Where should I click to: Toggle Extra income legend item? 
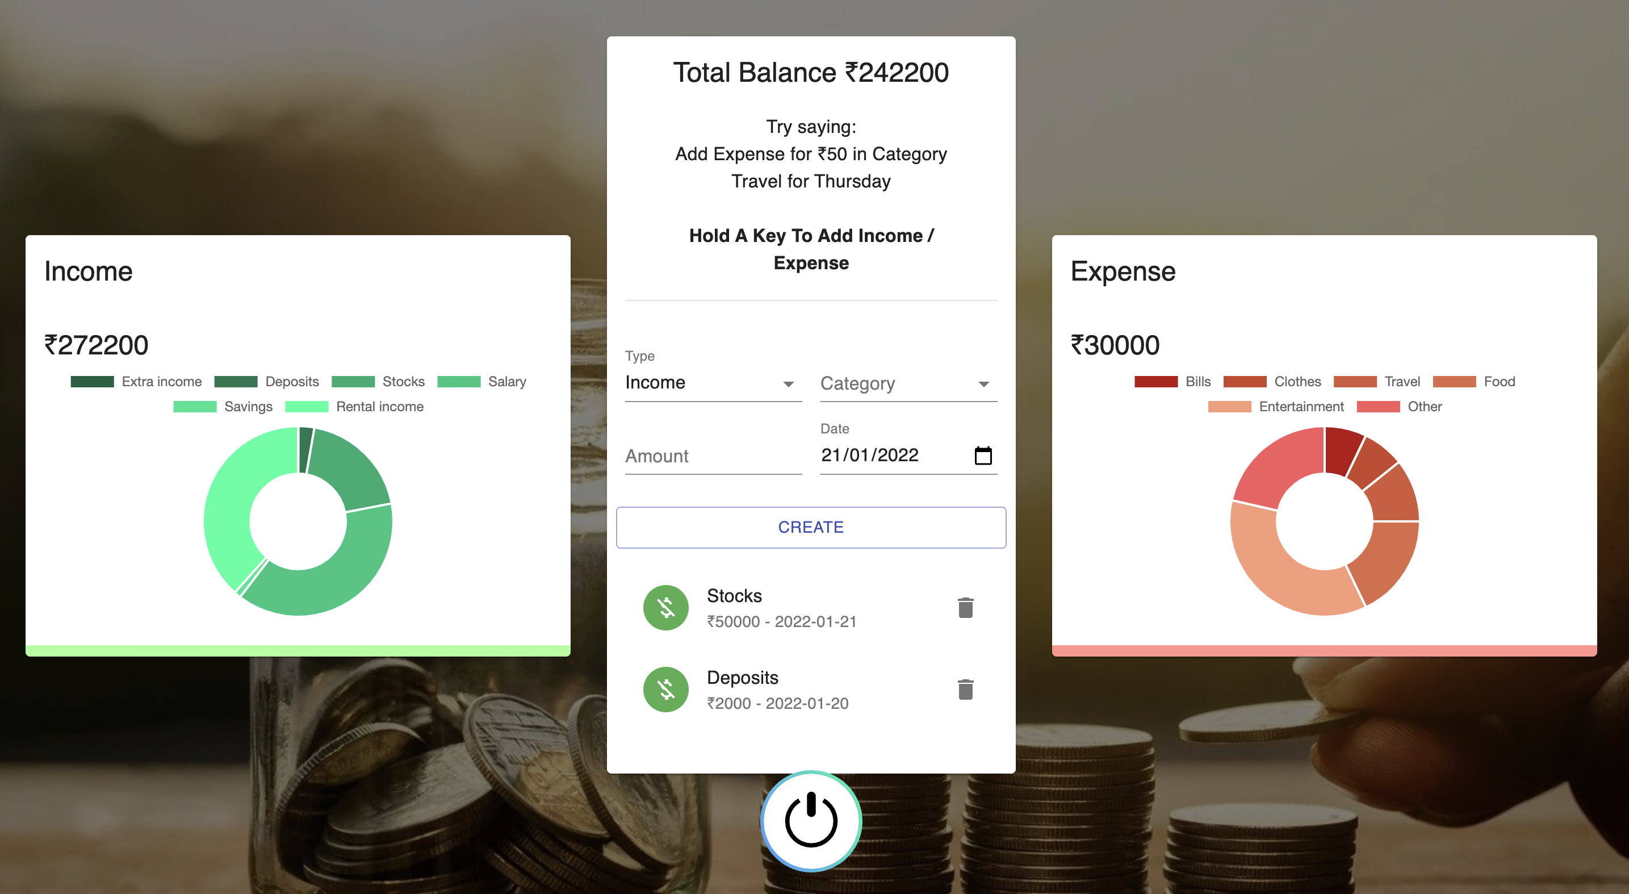coord(136,382)
